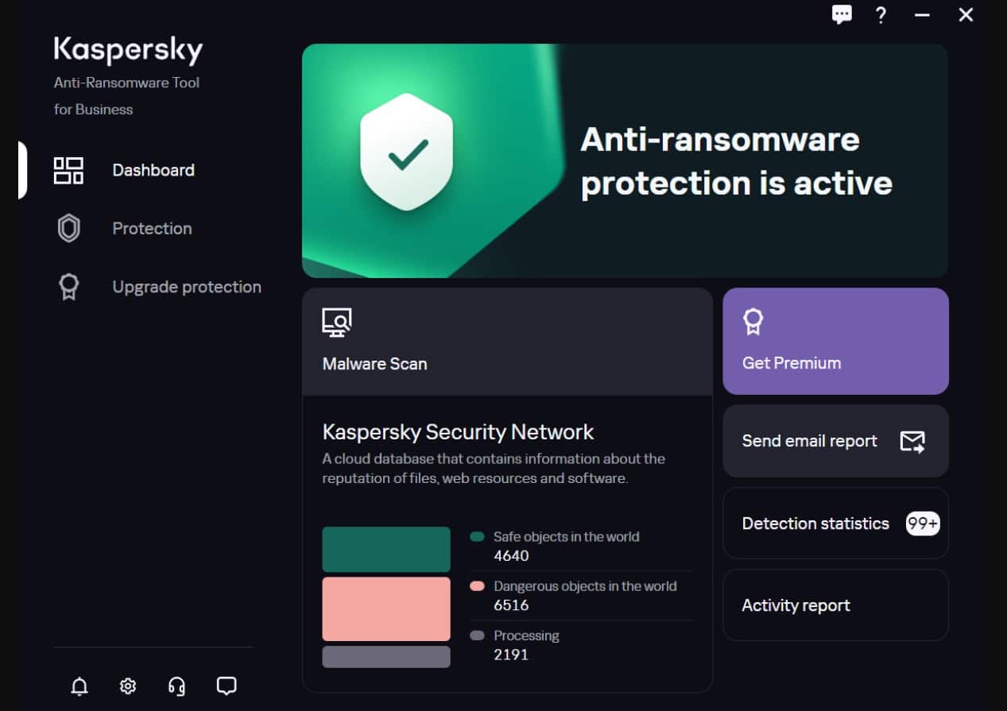1007x711 pixels.
Task: Select the Protection shield icon
Action: coord(68,228)
